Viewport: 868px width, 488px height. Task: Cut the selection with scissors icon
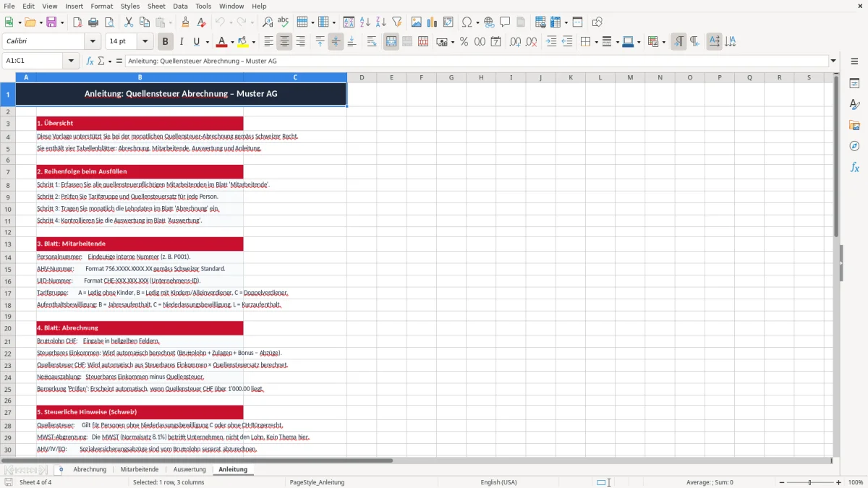[x=129, y=22]
